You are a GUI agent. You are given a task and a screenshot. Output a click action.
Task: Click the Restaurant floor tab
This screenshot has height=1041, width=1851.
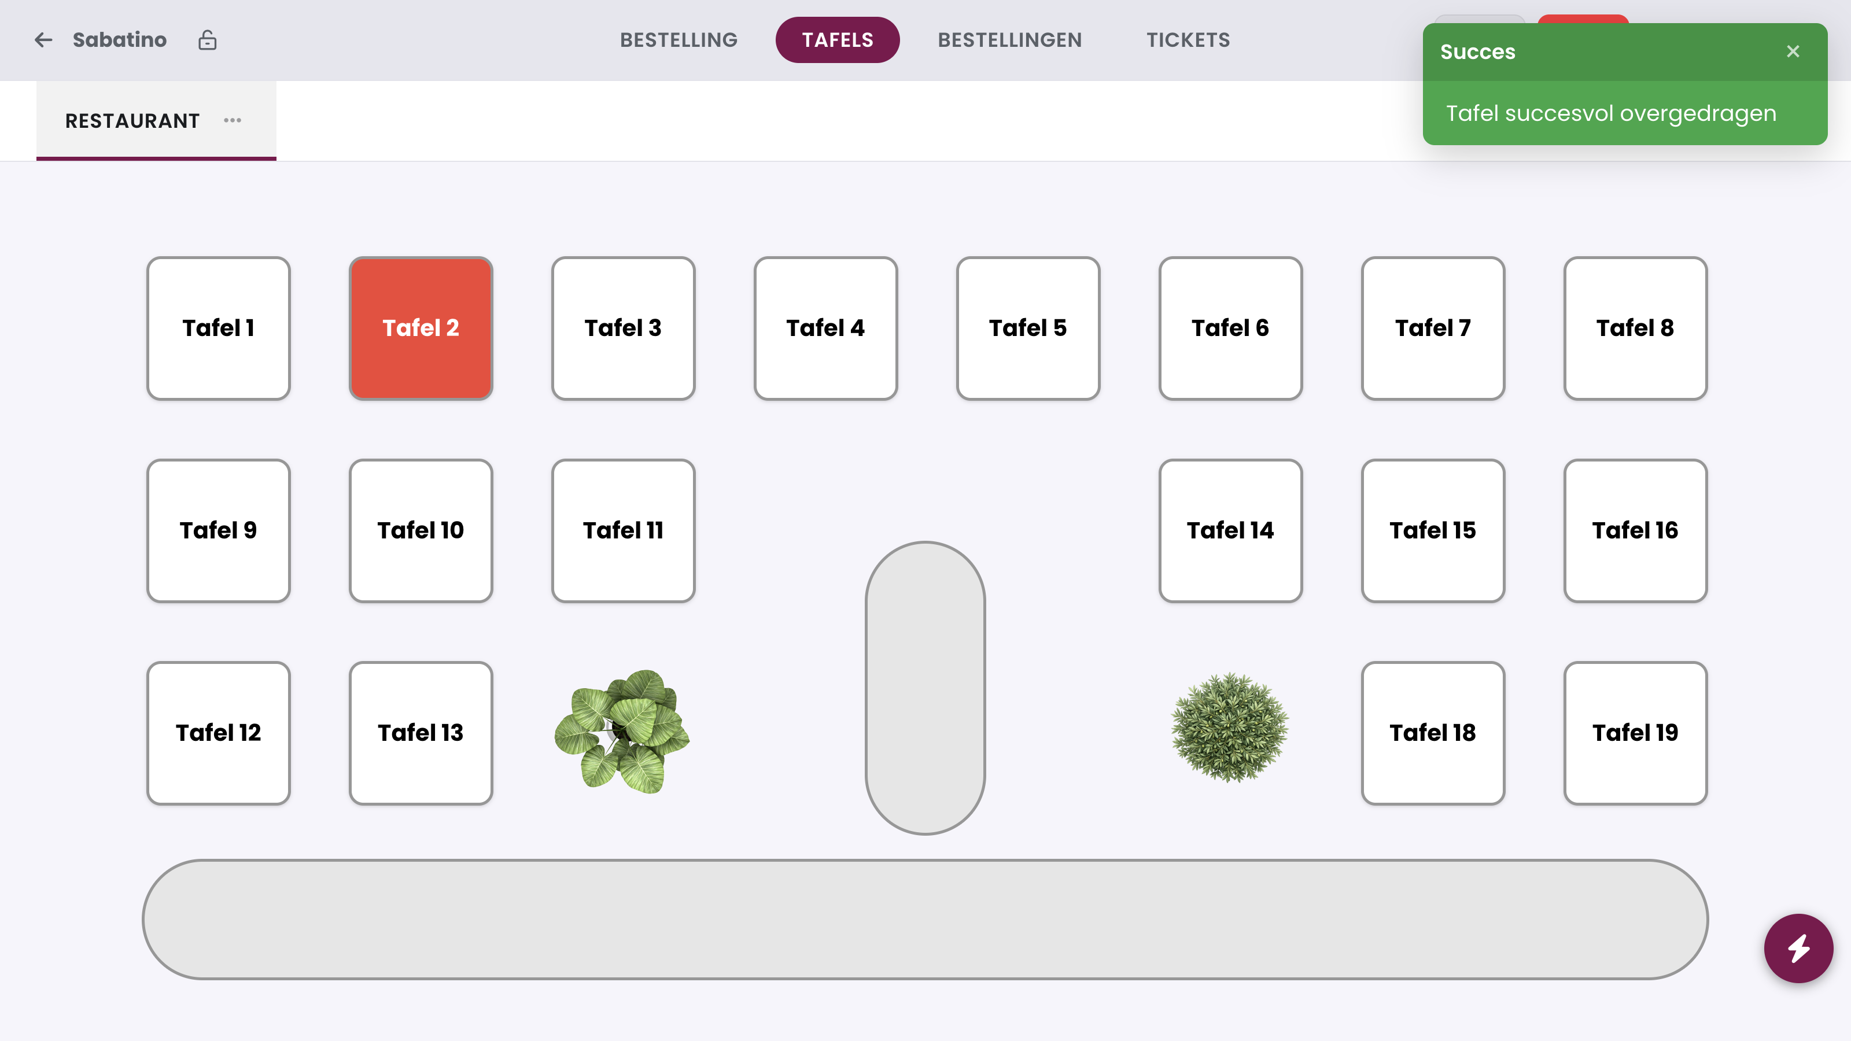pos(156,121)
